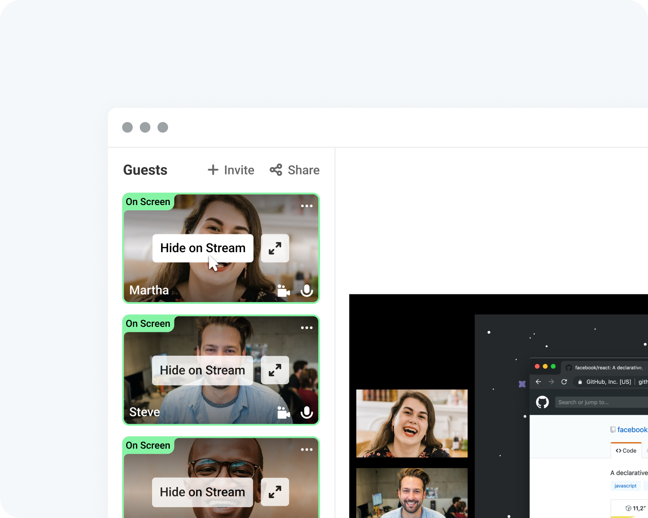The image size is (648, 518).
Task: Click Steve's On Screen badge
Action: coord(148,324)
